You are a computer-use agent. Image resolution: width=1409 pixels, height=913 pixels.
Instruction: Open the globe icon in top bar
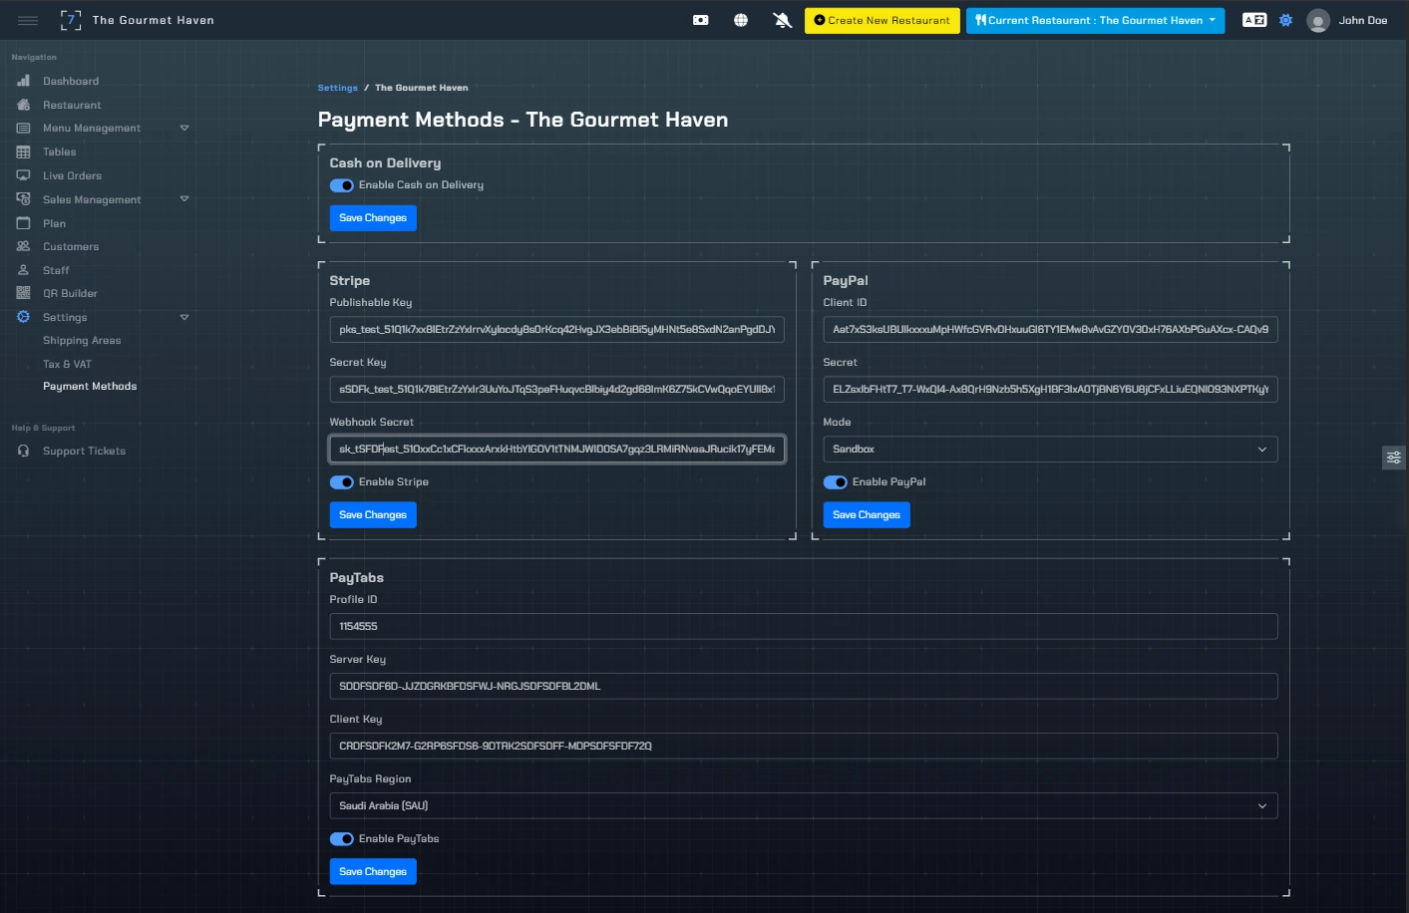[x=741, y=20]
